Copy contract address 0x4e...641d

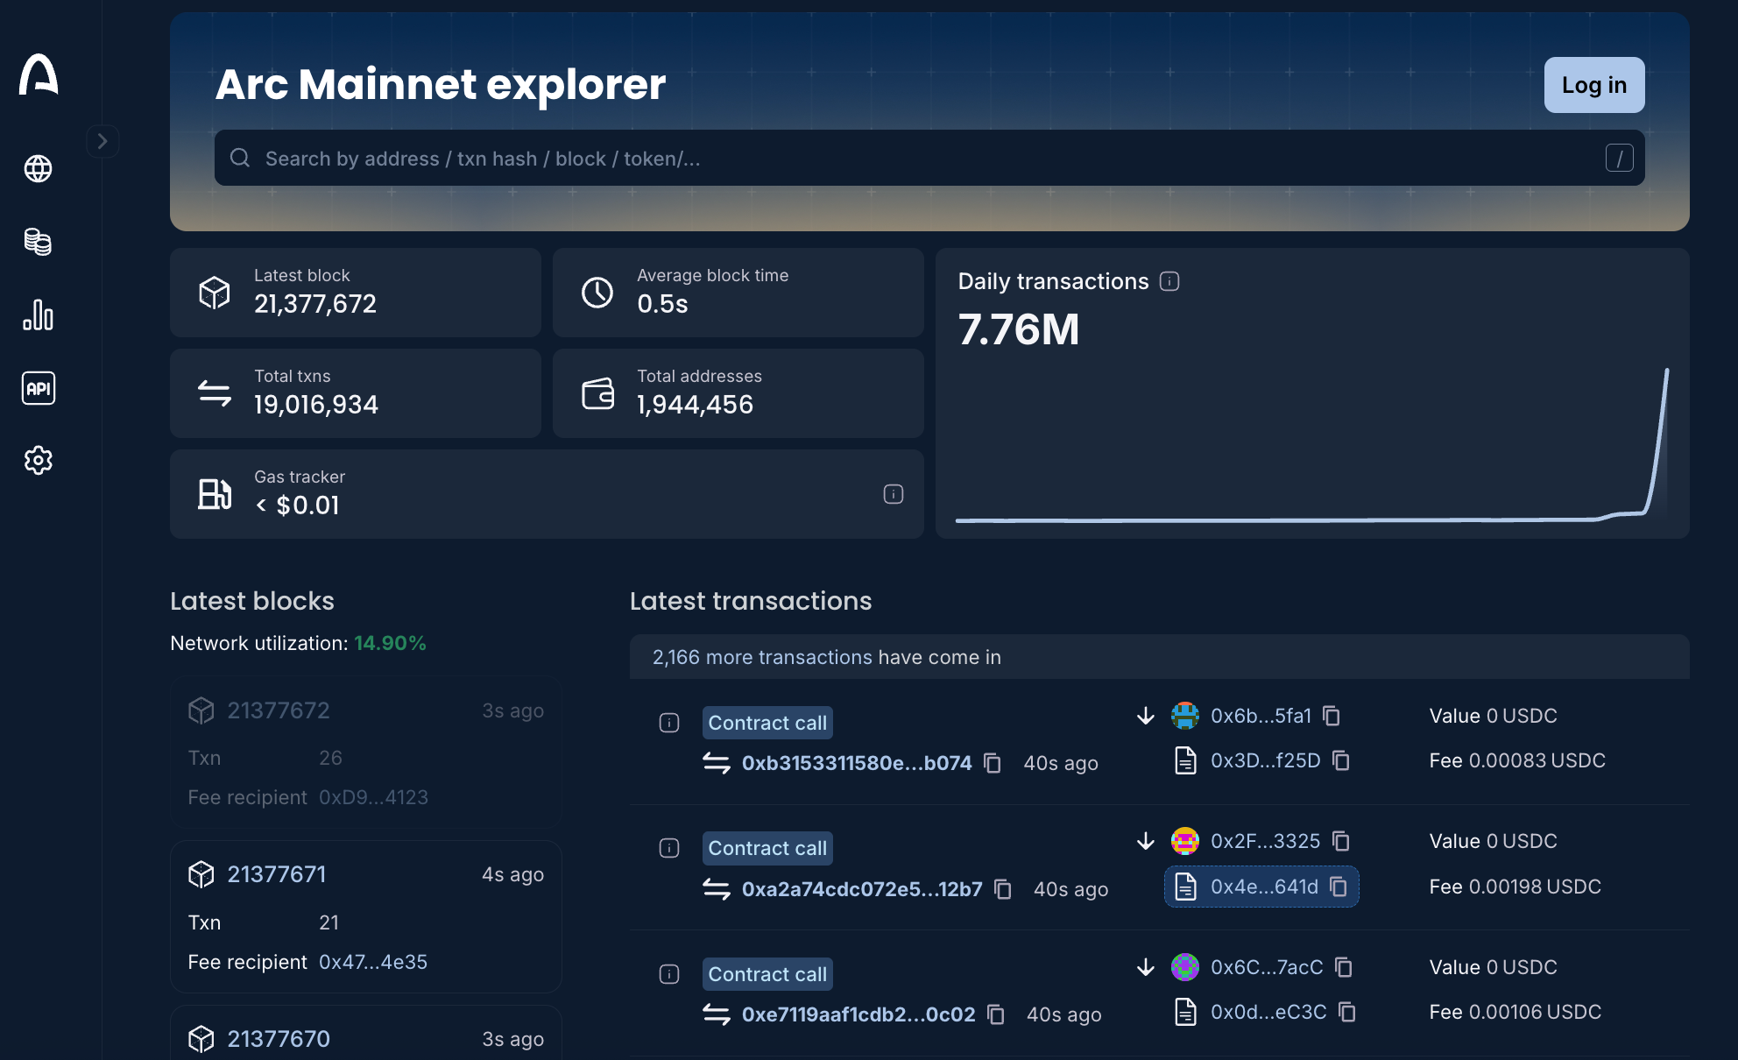pyautogui.click(x=1339, y=887)
